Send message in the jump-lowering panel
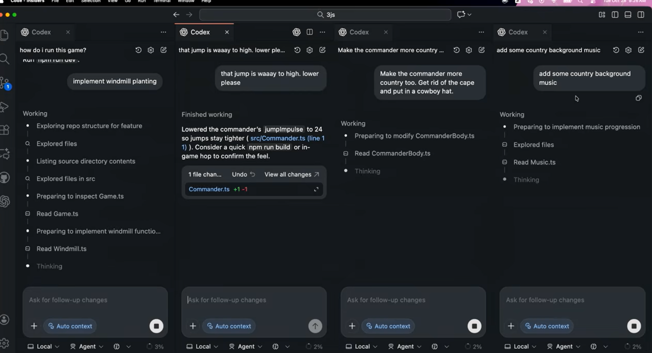Screen dimensions: 652x353 pyautogui.click(x=315, y=326)
